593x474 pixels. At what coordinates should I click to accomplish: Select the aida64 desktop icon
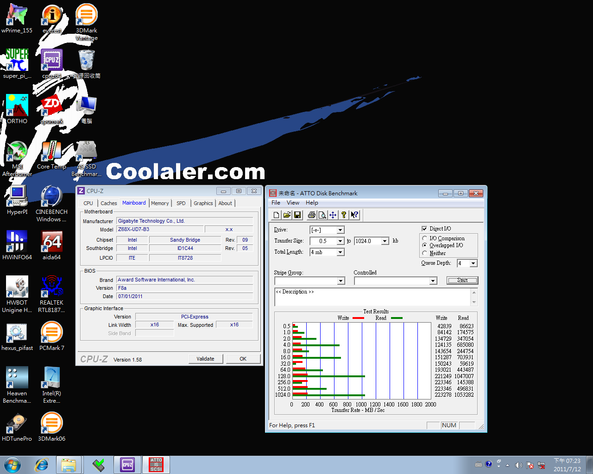pos(52,245)
